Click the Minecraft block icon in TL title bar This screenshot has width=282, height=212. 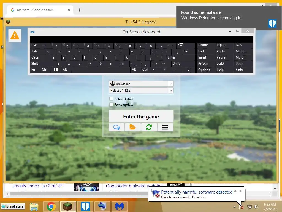8,22
